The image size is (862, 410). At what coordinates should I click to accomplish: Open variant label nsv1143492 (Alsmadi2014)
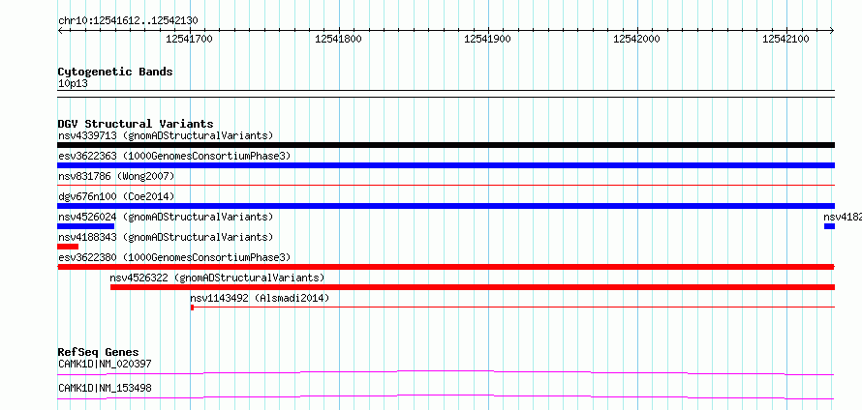click(260, 298)
